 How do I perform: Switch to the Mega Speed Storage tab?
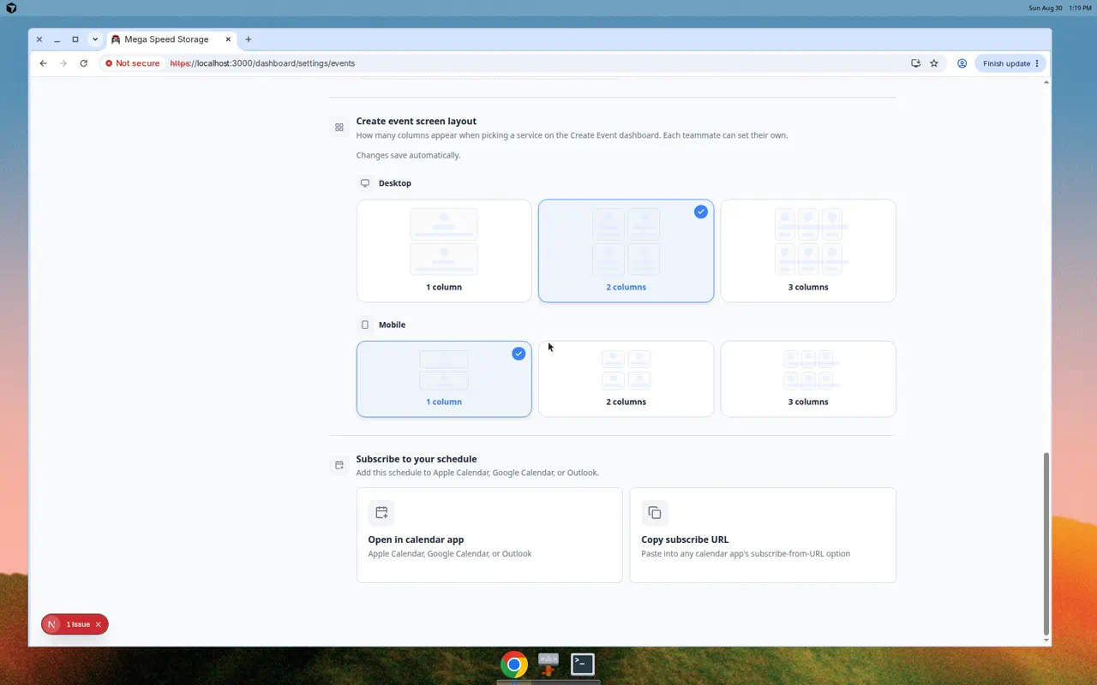tap(171, 39)
